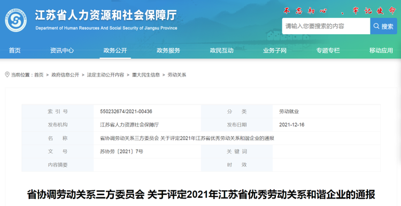Click the 搜索 search button
401x206 pixels.
point(383,26)
